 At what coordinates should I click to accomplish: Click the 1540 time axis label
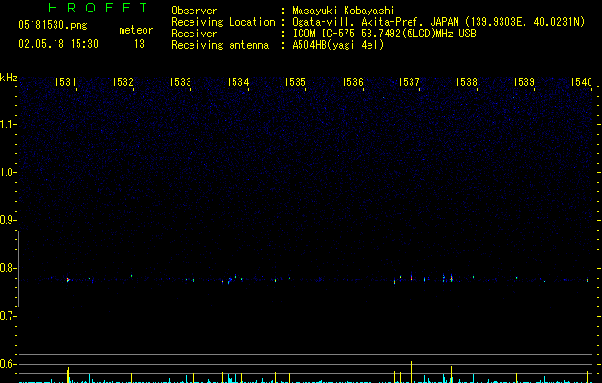tap(581, 82)
